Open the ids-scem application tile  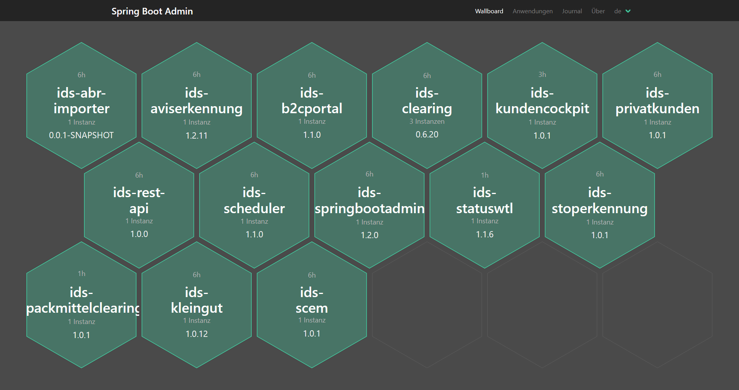(312, 305)
